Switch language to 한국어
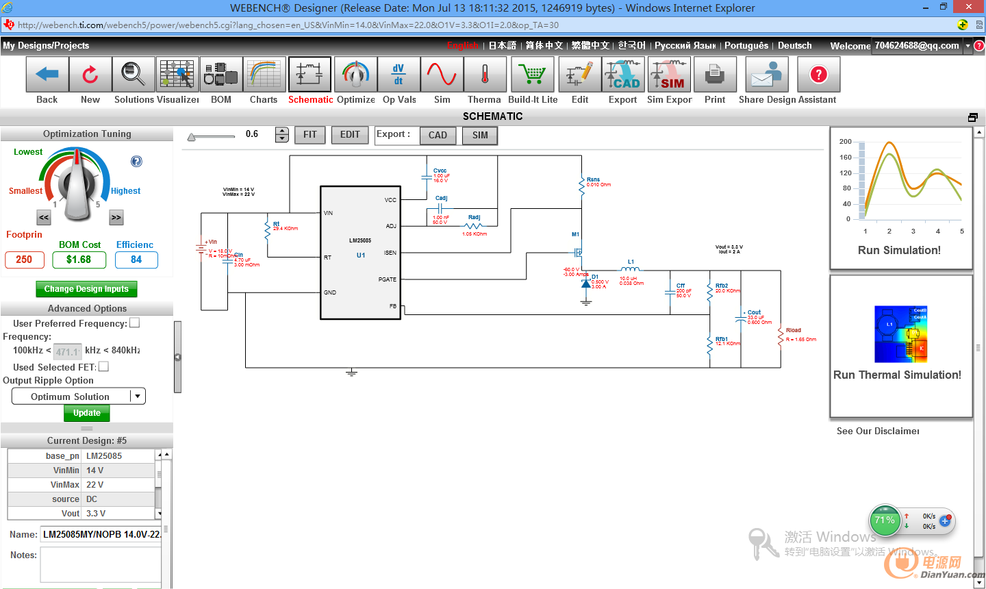This screenshot has height=589, width=986. [631, 46]
